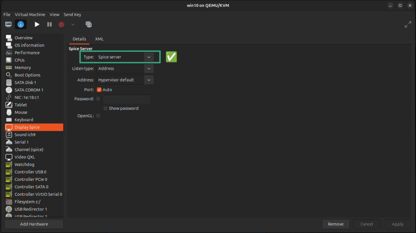
Task: Enable the OpenGL checkbox
Action: click(x=98, y=116)
